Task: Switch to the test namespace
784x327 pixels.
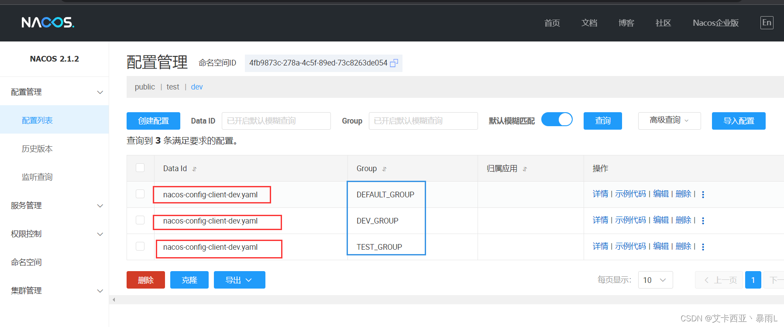Action: coord(173,87)
